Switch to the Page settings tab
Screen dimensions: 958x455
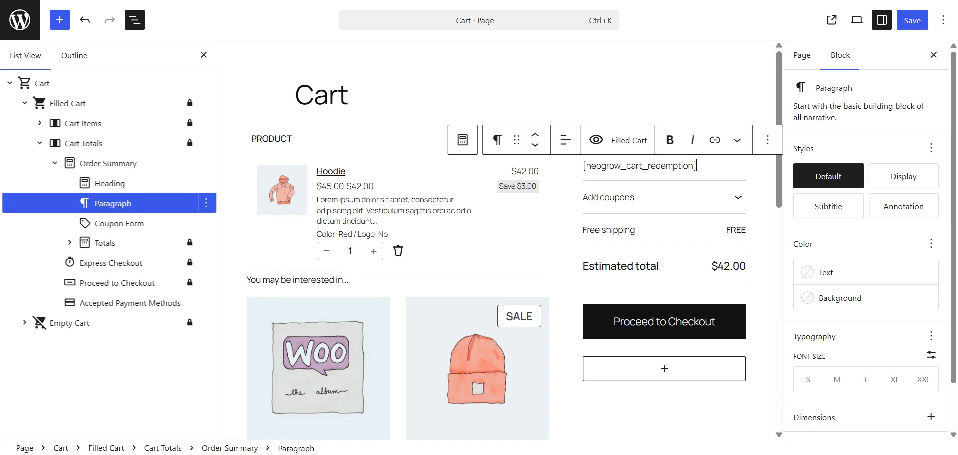(x=802, y=55)
